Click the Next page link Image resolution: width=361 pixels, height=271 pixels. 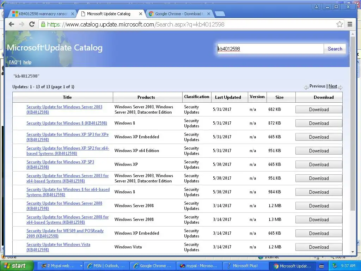(333, 86)
